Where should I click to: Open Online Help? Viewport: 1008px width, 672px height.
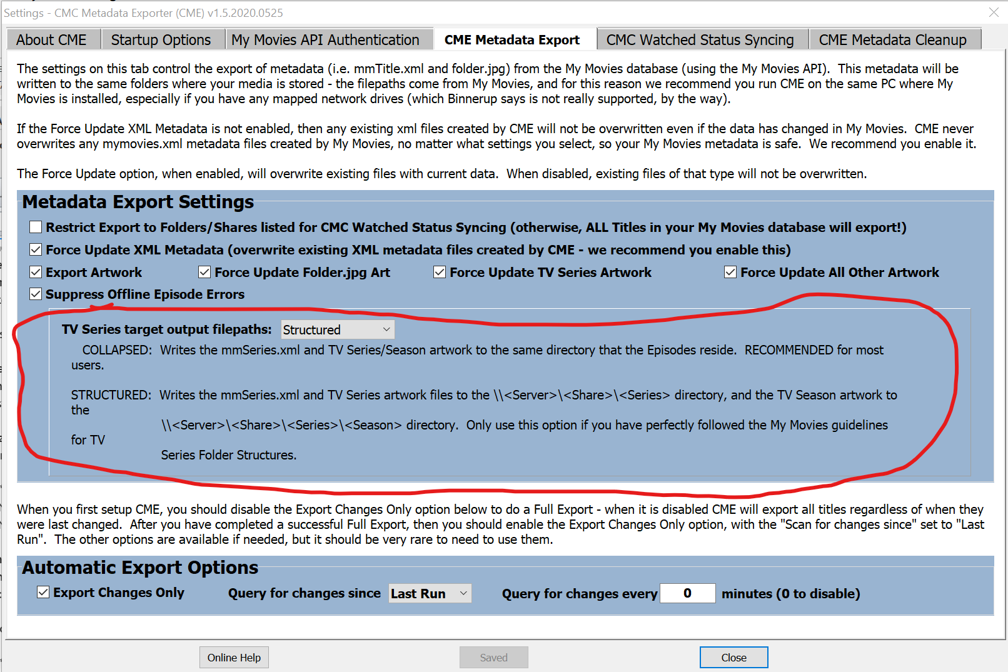[x=234, y=658]
